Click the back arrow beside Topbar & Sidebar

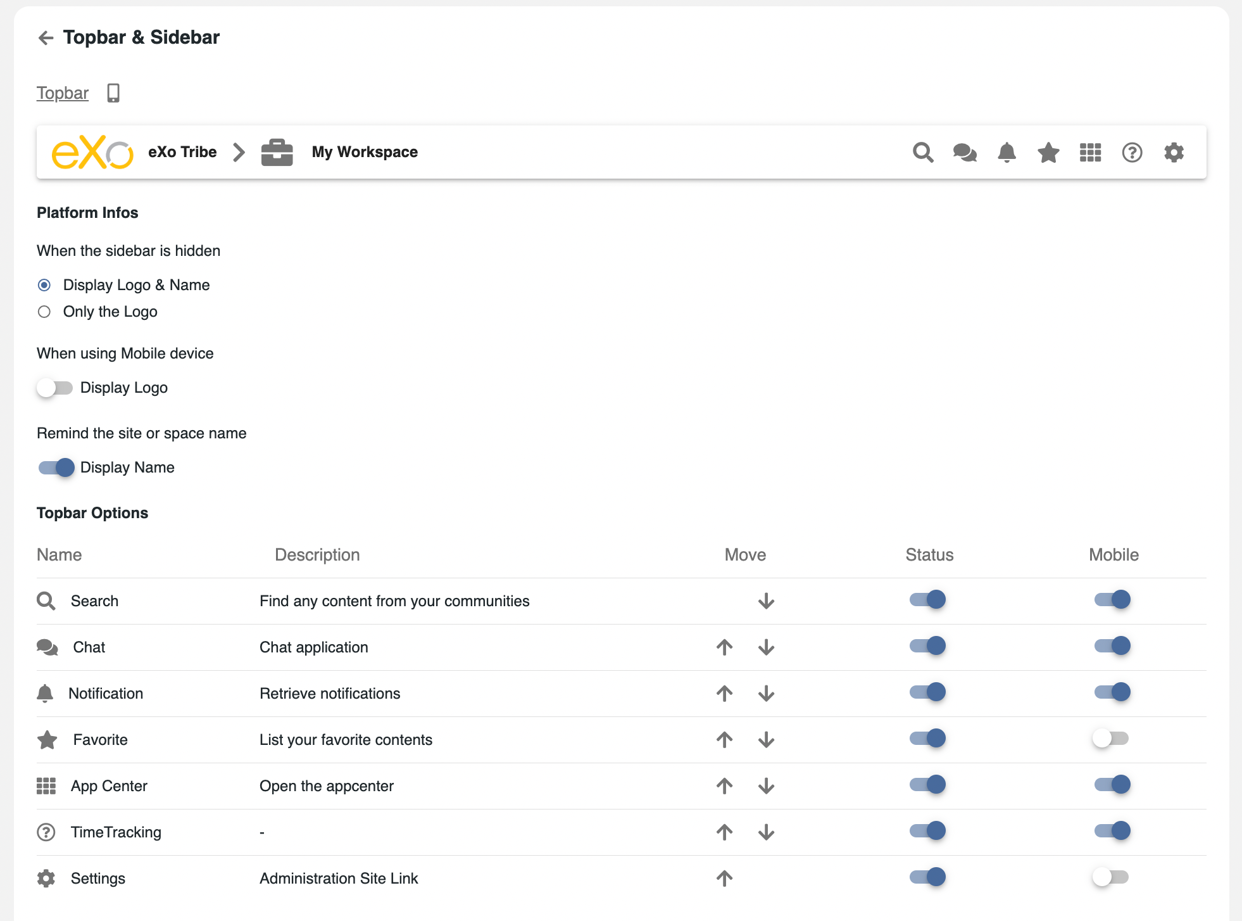(46, 38)
